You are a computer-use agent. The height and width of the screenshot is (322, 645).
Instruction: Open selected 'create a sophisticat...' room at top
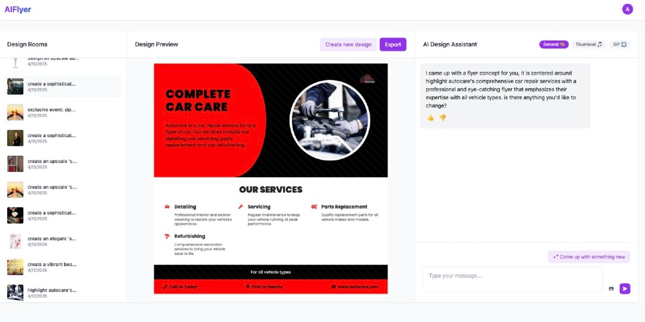pos(63,86)
